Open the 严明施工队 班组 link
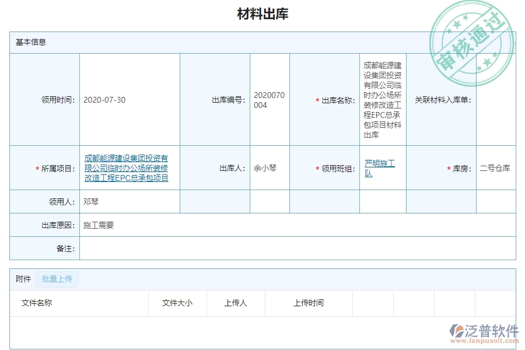Viewport: 525px width, 350px height. coord(379,168)
